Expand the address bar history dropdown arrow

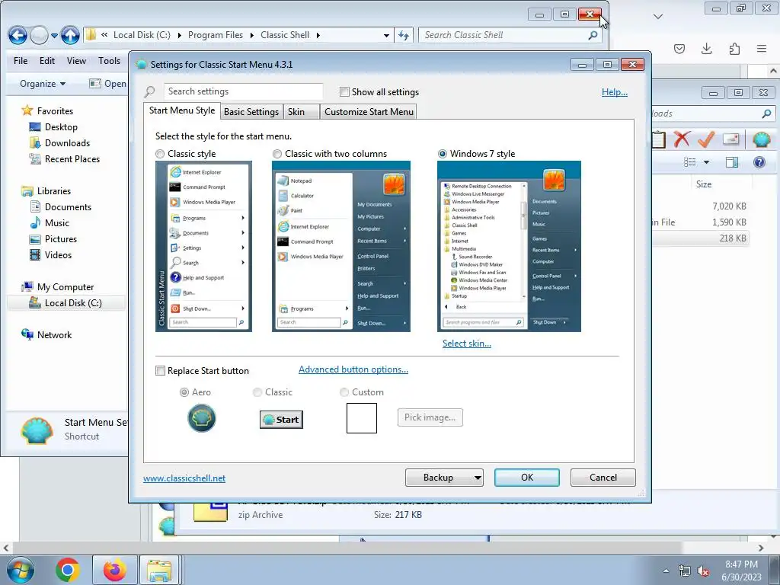click(x=386, y=35)
